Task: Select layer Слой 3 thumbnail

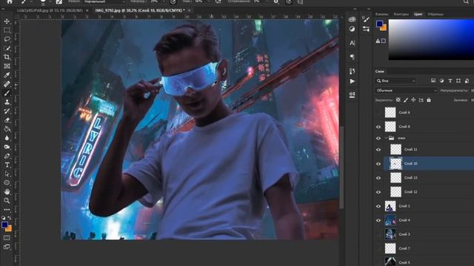Action: coord(390,234)
